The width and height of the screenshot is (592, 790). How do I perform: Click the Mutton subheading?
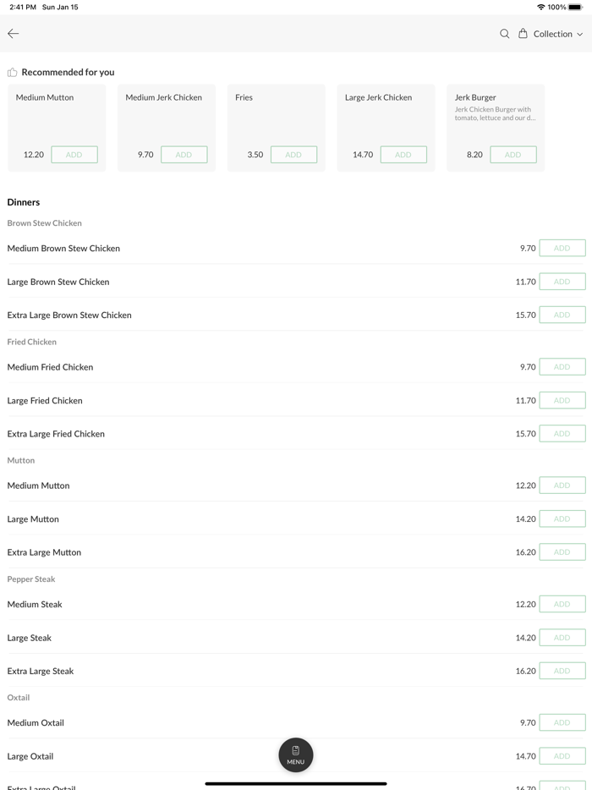click(x=20, y=460)
